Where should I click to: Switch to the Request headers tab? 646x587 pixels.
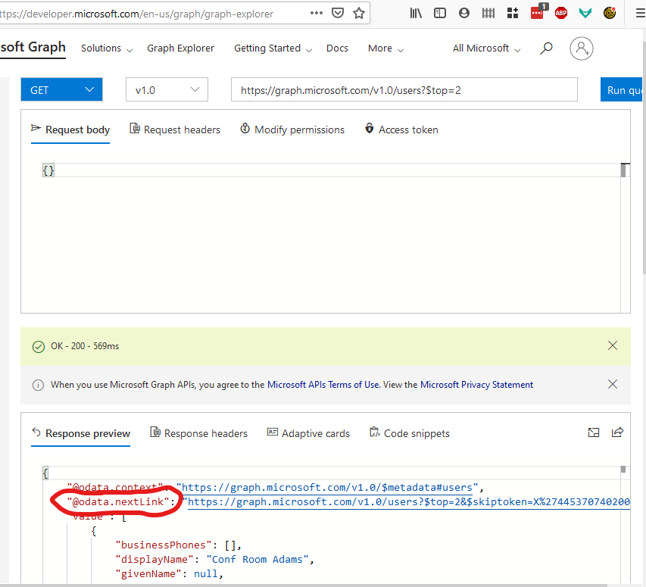tap(175, 130)
